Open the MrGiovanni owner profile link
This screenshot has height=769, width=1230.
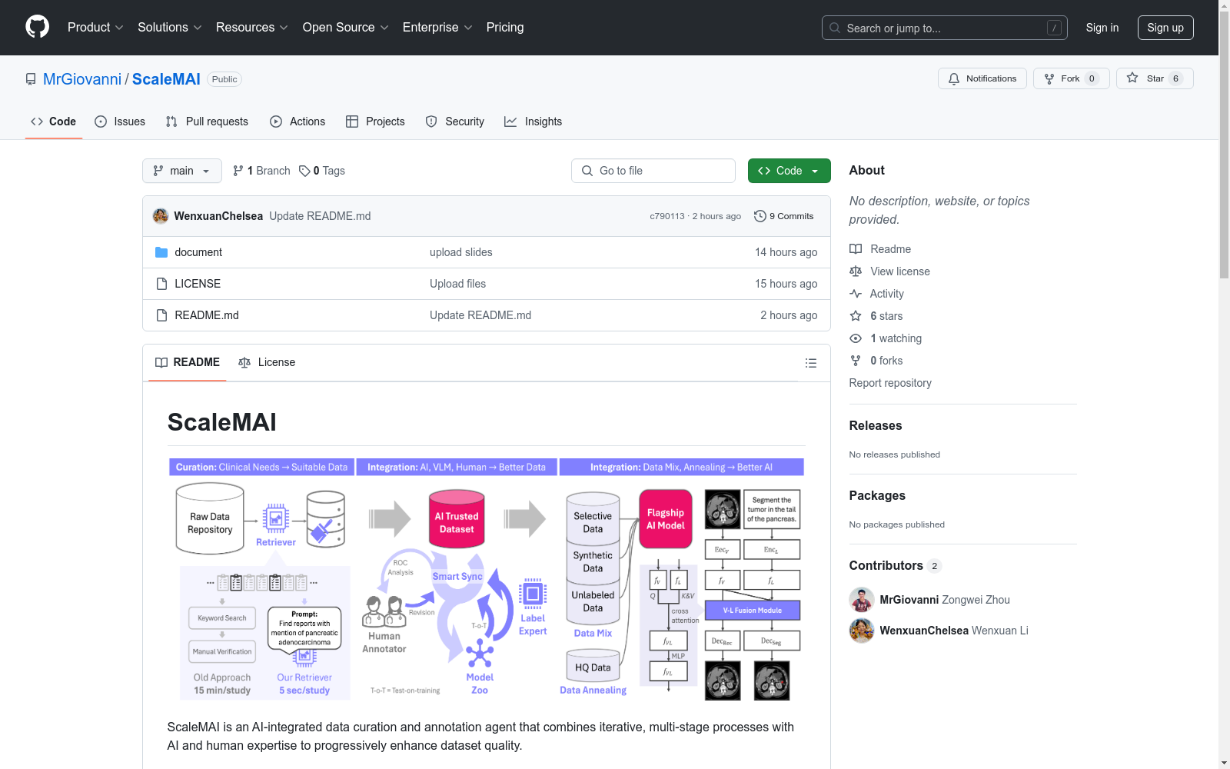point(82,79)
